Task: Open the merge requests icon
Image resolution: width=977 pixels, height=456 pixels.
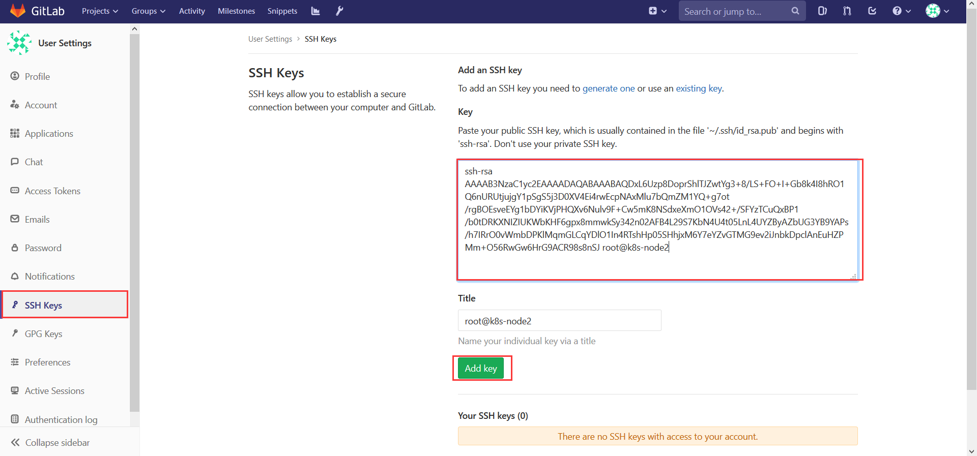Action: pyautogui.click(x=847, y=11)
